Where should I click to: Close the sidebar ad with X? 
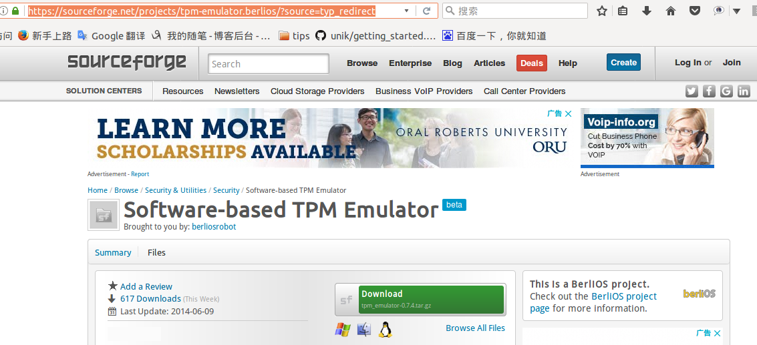pos(718,334)
